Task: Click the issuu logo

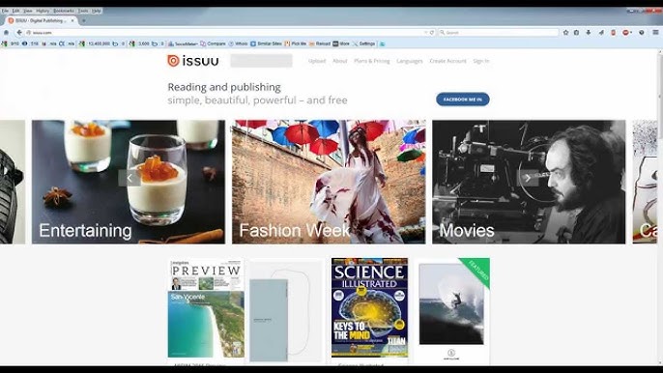Action: (193, 61)
